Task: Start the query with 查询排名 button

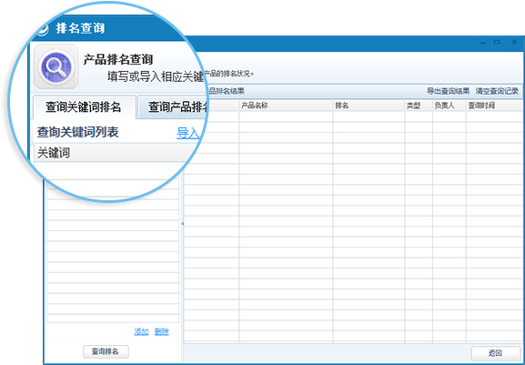Action: coord(106,351)
